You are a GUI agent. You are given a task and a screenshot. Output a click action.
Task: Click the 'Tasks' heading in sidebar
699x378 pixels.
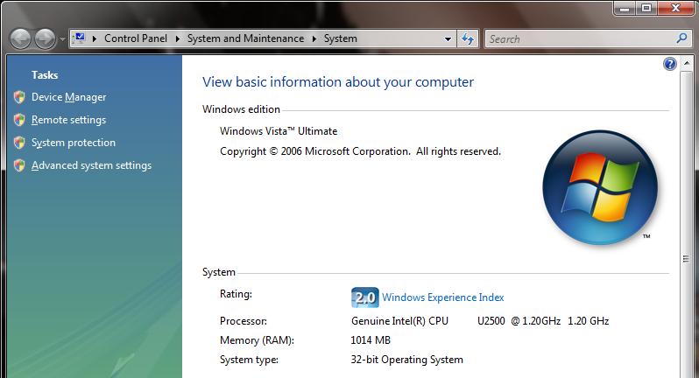(45, 74)
